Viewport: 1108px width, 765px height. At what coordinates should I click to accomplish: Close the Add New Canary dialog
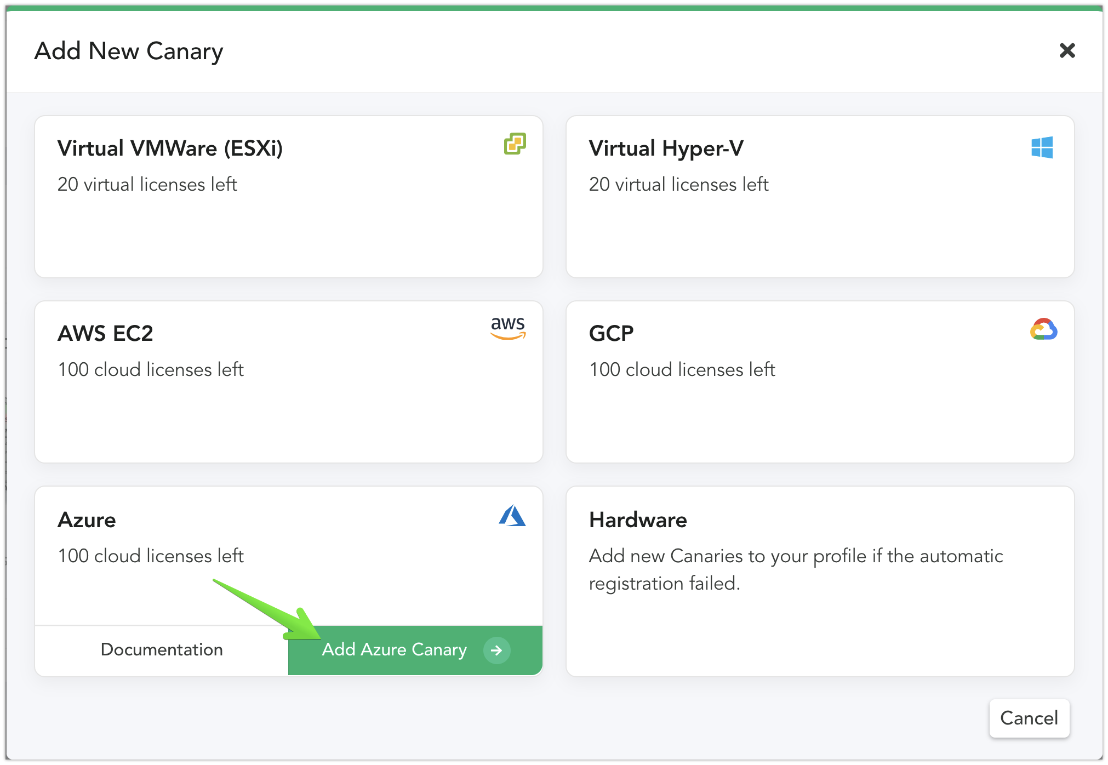point(1067,51)
